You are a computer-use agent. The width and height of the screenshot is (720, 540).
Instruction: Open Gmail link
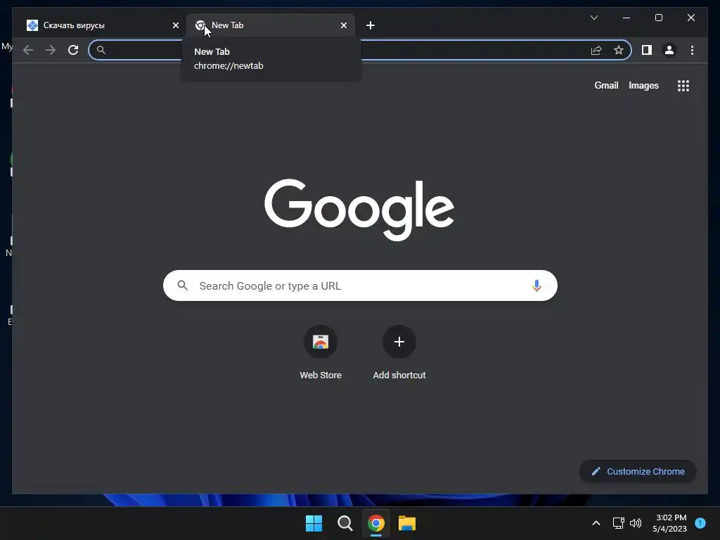click(x=606, y=85)
